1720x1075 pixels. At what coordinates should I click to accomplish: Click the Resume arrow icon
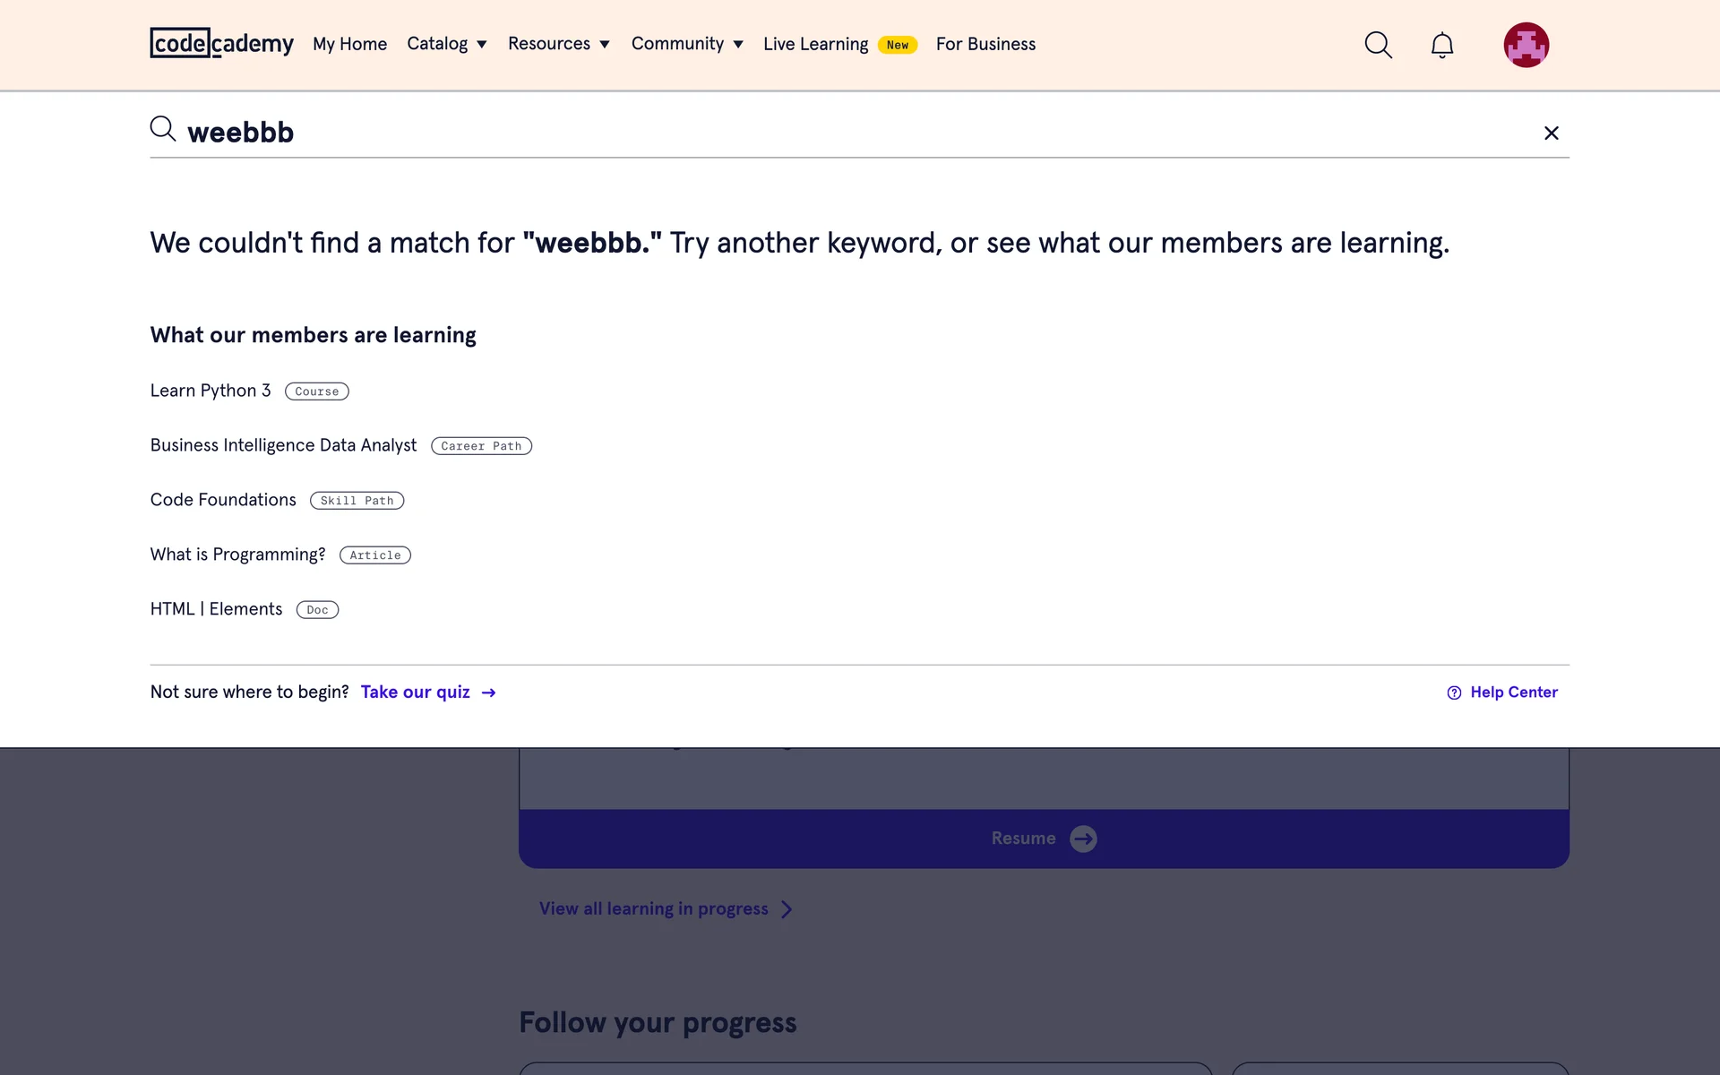(x=1083, y=838)
